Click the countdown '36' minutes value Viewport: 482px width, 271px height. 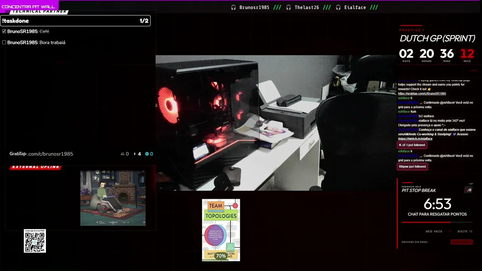tap(447, 54)
